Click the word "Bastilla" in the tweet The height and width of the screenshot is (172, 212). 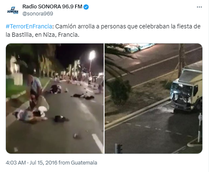[22, 35]
